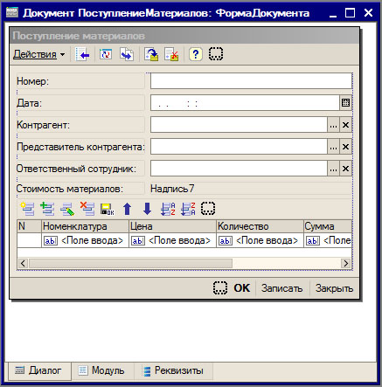Image resolution: width=382 pixels, height=387 pixels.
Task: Click into the Дата input field
Action: click(x=245, y=103)
